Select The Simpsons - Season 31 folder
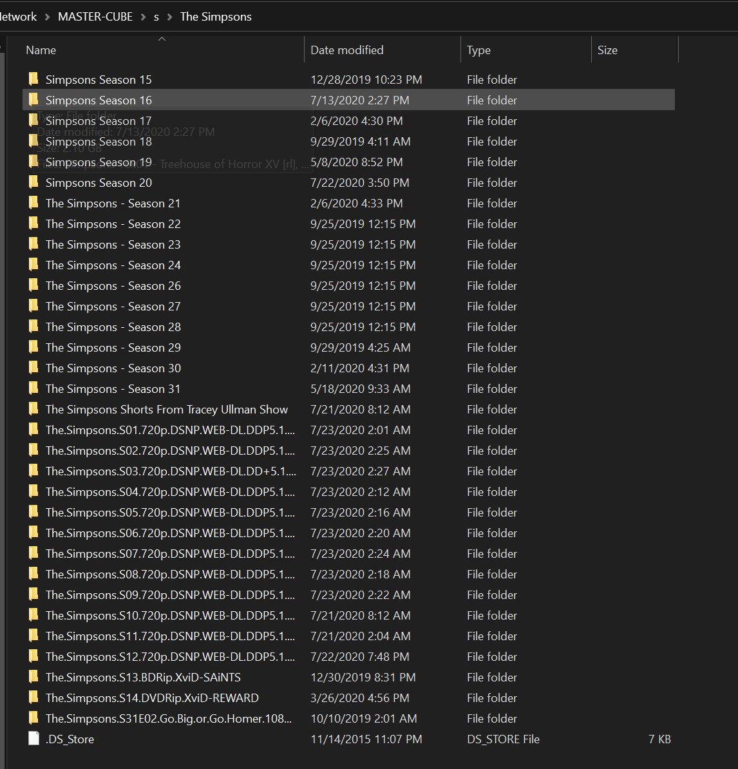 tap(113, 388)
